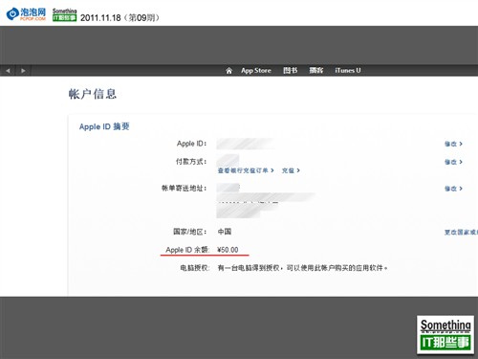
Task: Click the 中国 country value
Action: pos(225,232)
